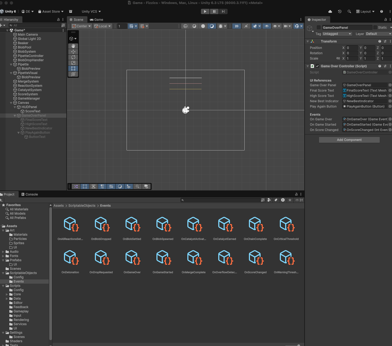This screenshot has height=346, width=392.
Task: Collapse the Canvas object in Hierarchy
Action: (x=11, y=103)
